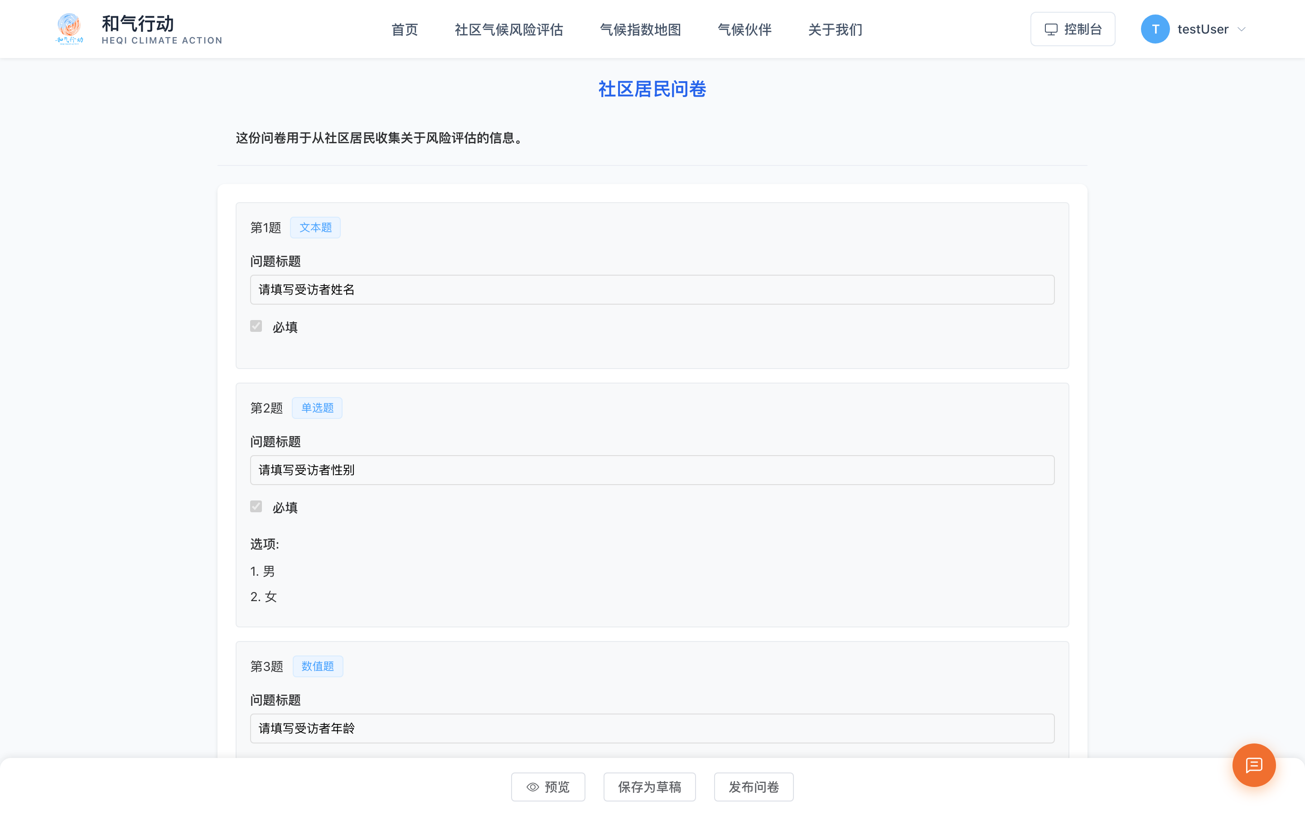Click question 2 title input 请填写受访者性别

(x=652, y=470)
